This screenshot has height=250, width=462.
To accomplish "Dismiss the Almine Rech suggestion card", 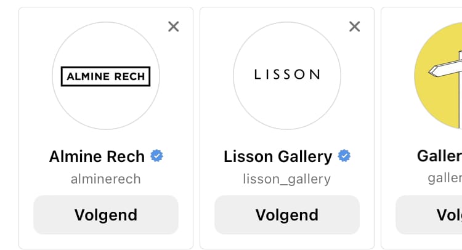I will [x=174, y=26].
